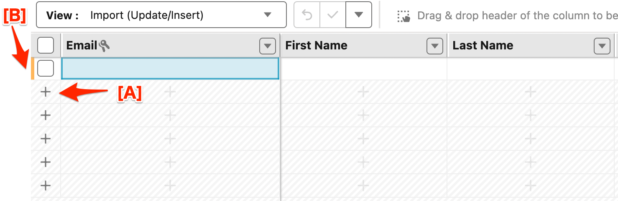
Task: Open Last Name column filter dropdown
Action: coord(602,46)
